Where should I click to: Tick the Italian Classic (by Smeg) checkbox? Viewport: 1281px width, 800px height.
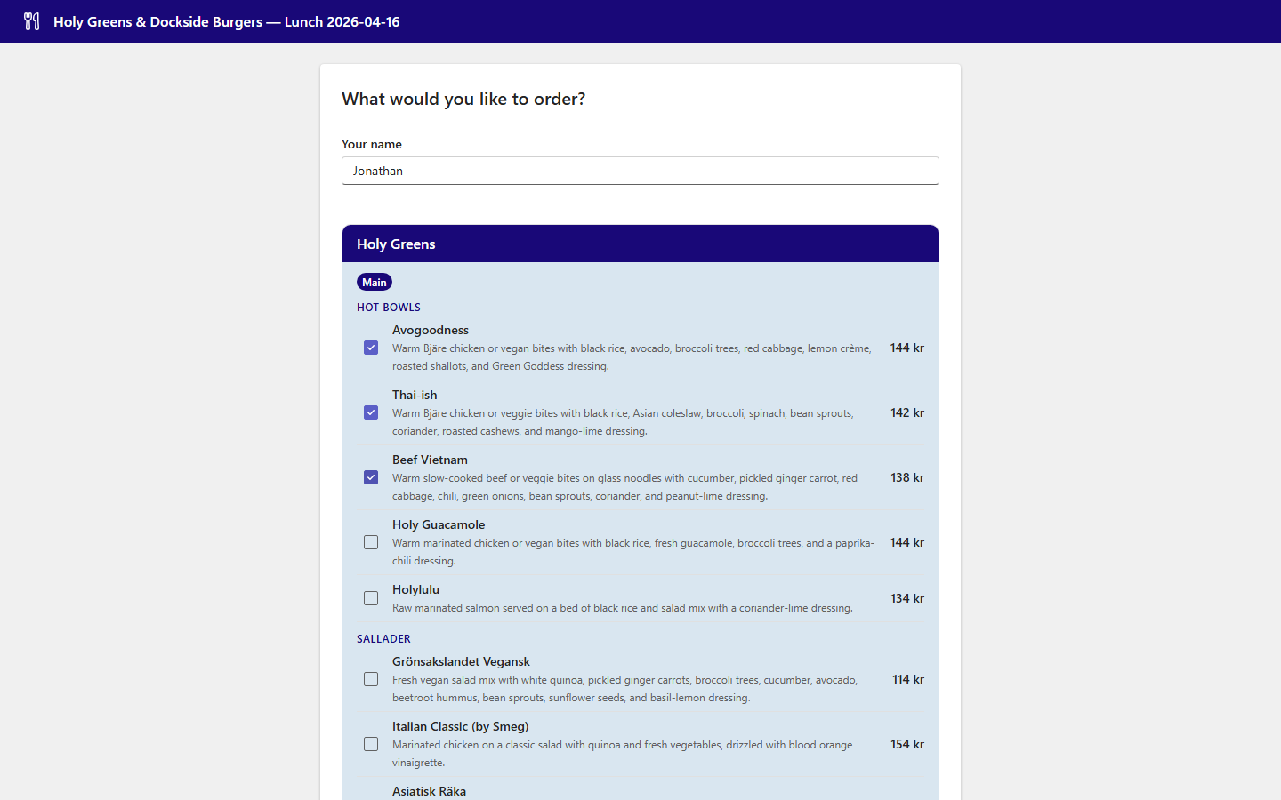[x=371, y=744]
